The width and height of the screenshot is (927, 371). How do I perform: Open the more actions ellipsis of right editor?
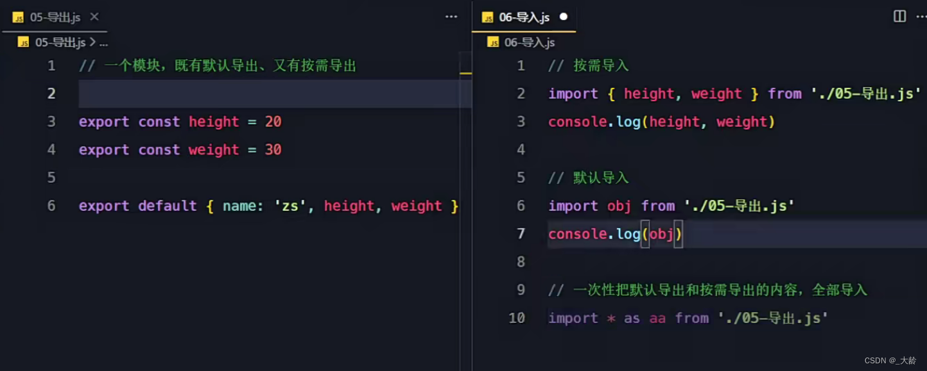921,16
